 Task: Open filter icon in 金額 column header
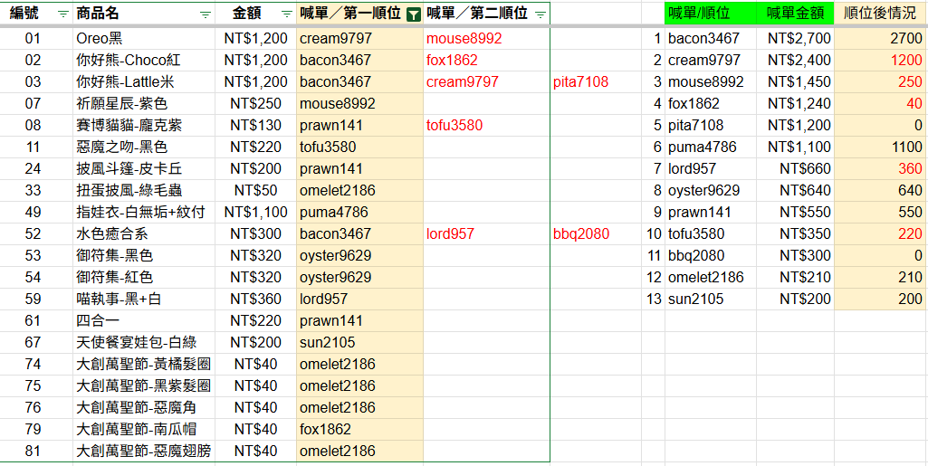(286, 14)
